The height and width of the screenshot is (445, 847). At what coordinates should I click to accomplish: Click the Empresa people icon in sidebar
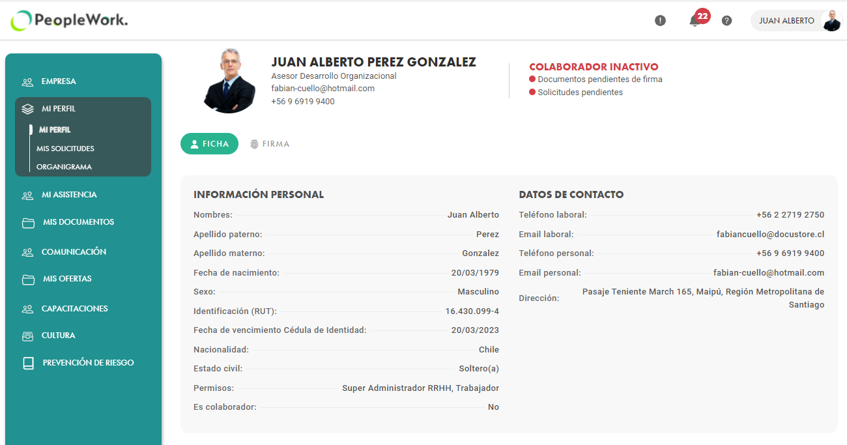point(27,82)
